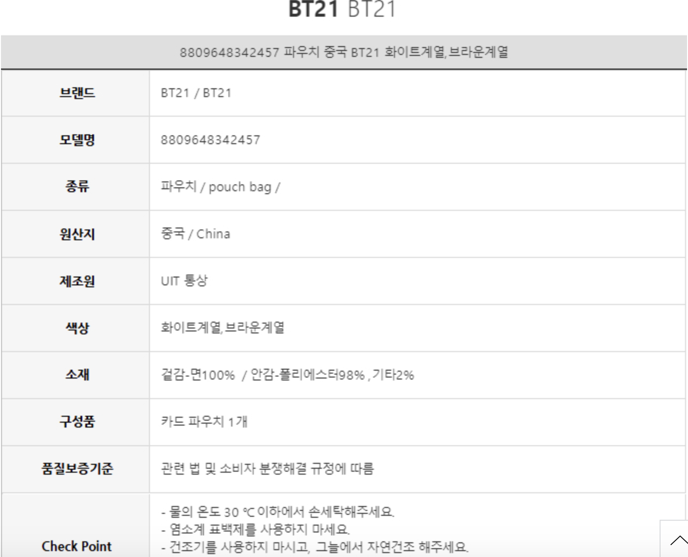Select the BT21 / BT21 brand value
The image size is (688, 557).
[x=196, y=93]
